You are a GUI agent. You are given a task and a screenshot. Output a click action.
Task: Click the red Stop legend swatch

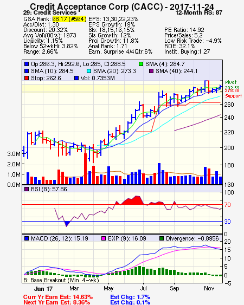27,78
